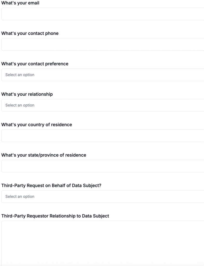Click the center of the large requestor relationship textarea
This screenshot has width=204, height=266.
pyautogui.click(x=103, y=243)
